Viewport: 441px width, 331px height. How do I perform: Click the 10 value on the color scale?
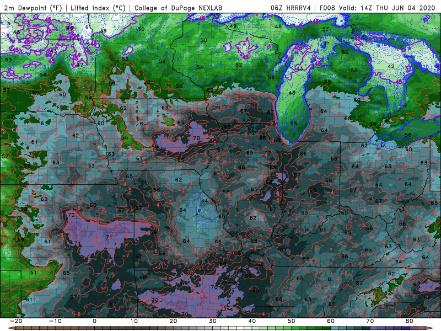pyautogui.click(x=134, y=321)
